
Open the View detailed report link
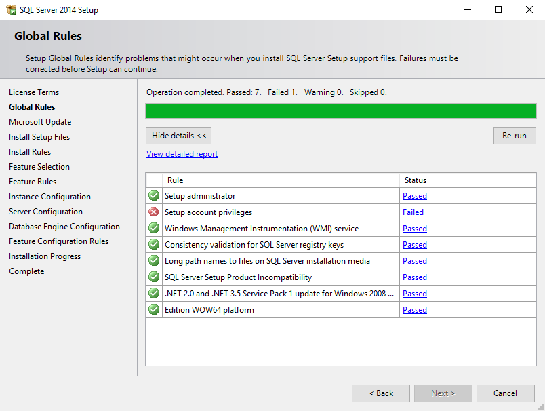[182, 154]
